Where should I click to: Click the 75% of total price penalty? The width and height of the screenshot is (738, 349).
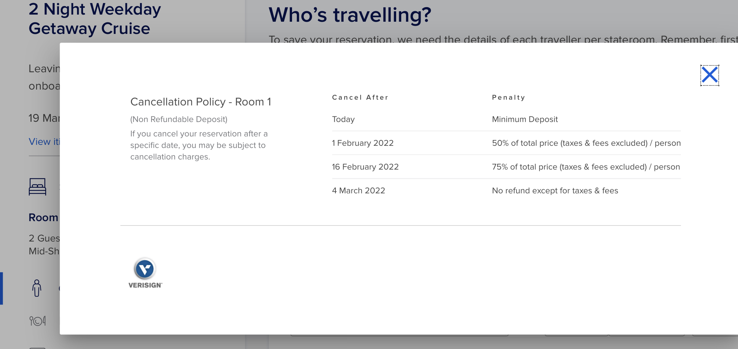tap(586, 167)
